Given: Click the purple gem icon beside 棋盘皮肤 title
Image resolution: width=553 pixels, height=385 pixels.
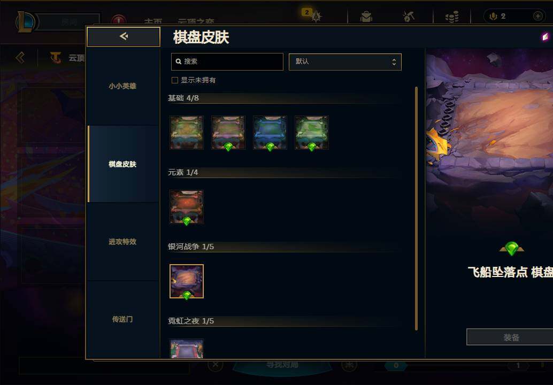Looking at the screenshot, I should tap(546, 37).
